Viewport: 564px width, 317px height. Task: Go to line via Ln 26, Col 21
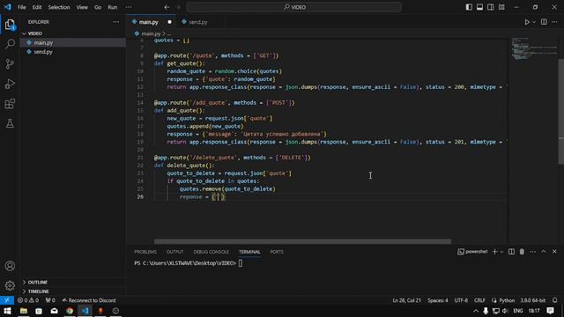click(406, 300)
